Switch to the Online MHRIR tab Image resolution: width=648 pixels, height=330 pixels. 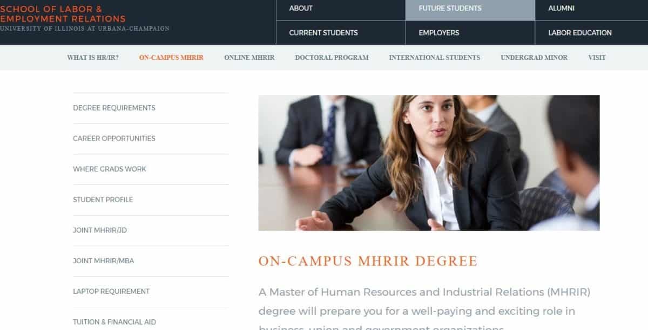pos(249,58)
